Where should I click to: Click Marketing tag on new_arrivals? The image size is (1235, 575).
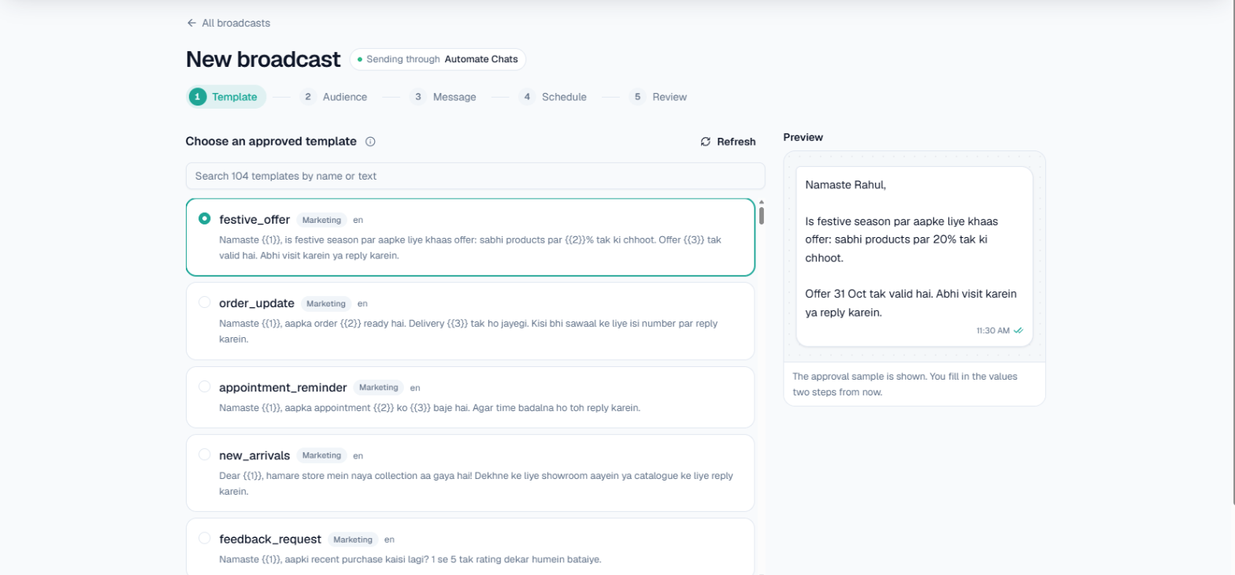point(321,455)
